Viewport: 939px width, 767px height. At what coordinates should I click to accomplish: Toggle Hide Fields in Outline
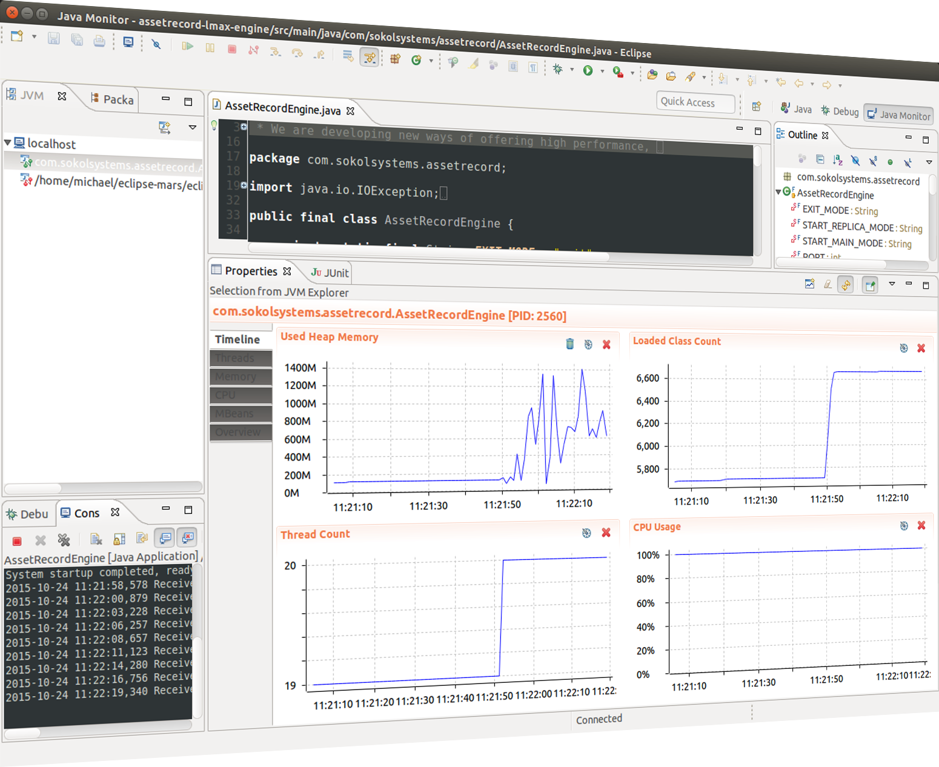point(855,161)
